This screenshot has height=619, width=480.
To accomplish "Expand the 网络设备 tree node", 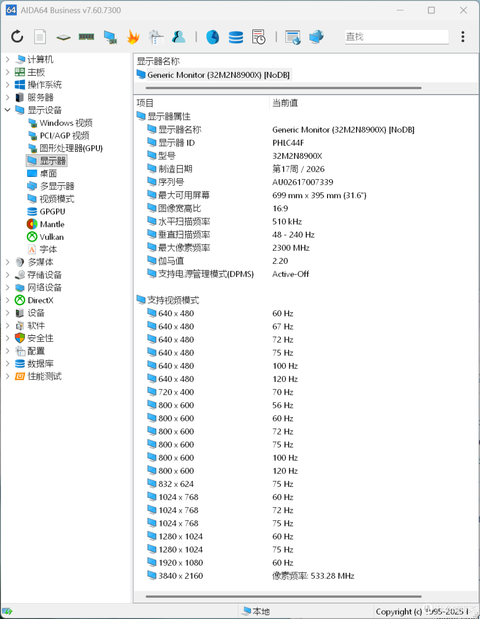I will tap(8, 288).
